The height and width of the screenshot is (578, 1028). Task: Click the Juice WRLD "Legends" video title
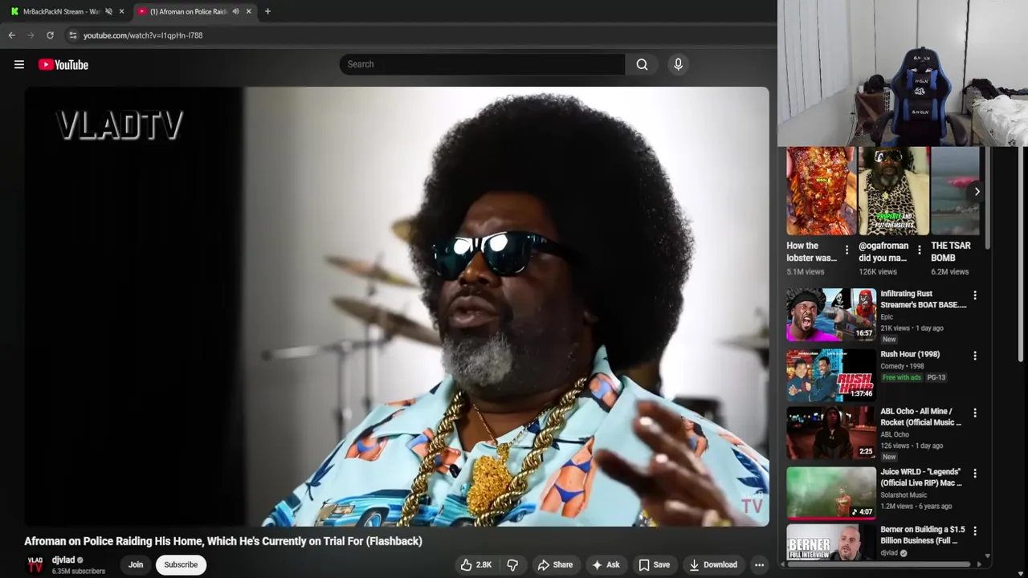pos(921,478)
